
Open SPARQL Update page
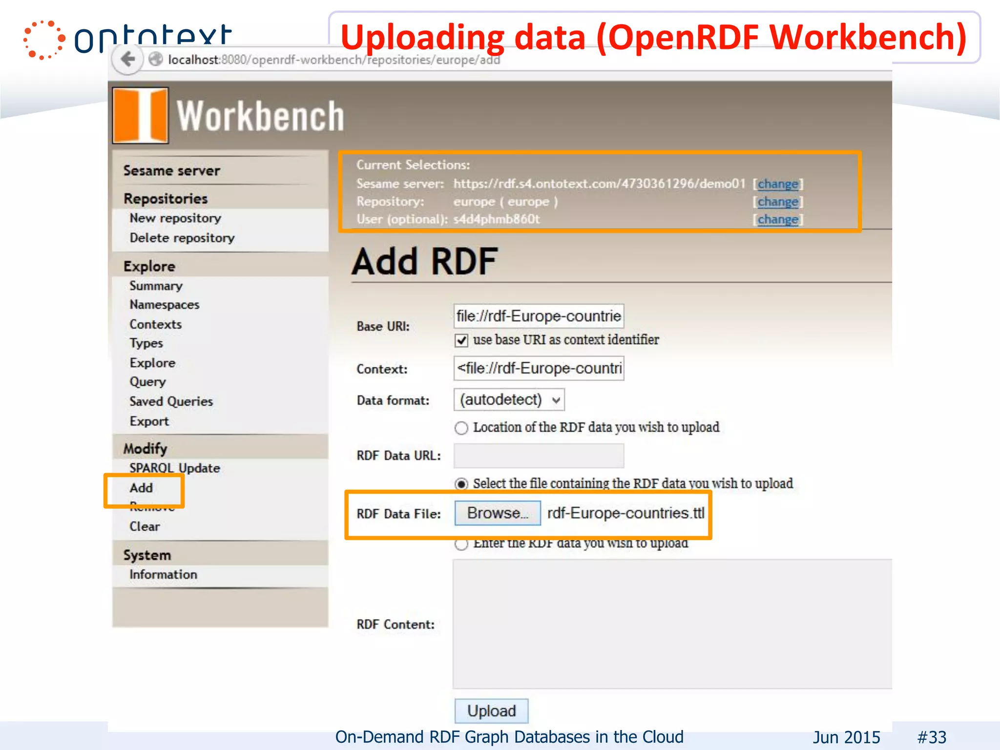coord(175,468)
